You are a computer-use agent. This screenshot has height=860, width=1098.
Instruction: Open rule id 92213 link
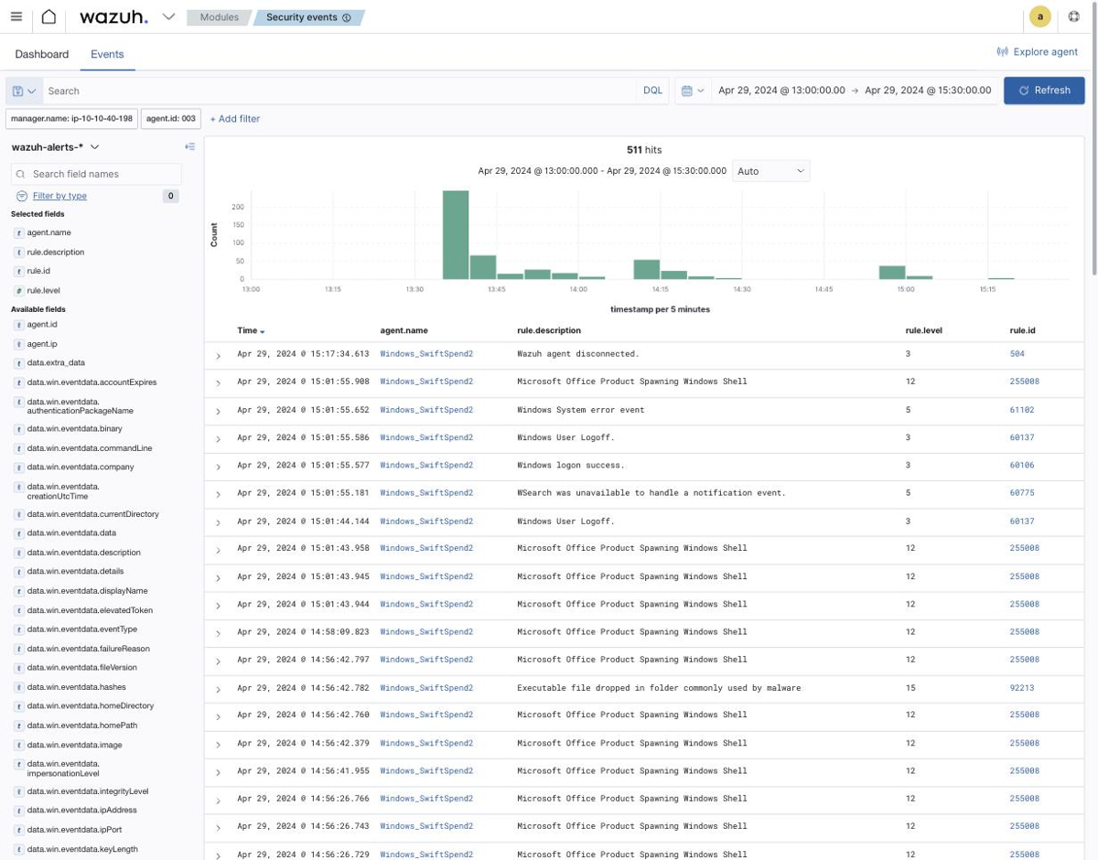click(1022, 687)
